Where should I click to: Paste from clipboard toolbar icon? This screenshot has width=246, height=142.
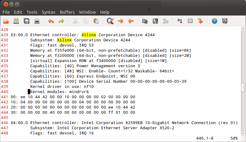point(96,21)
